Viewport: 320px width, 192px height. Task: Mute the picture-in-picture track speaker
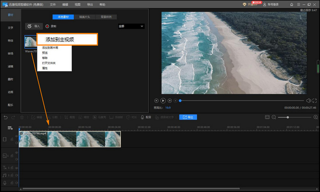(17, 159)
